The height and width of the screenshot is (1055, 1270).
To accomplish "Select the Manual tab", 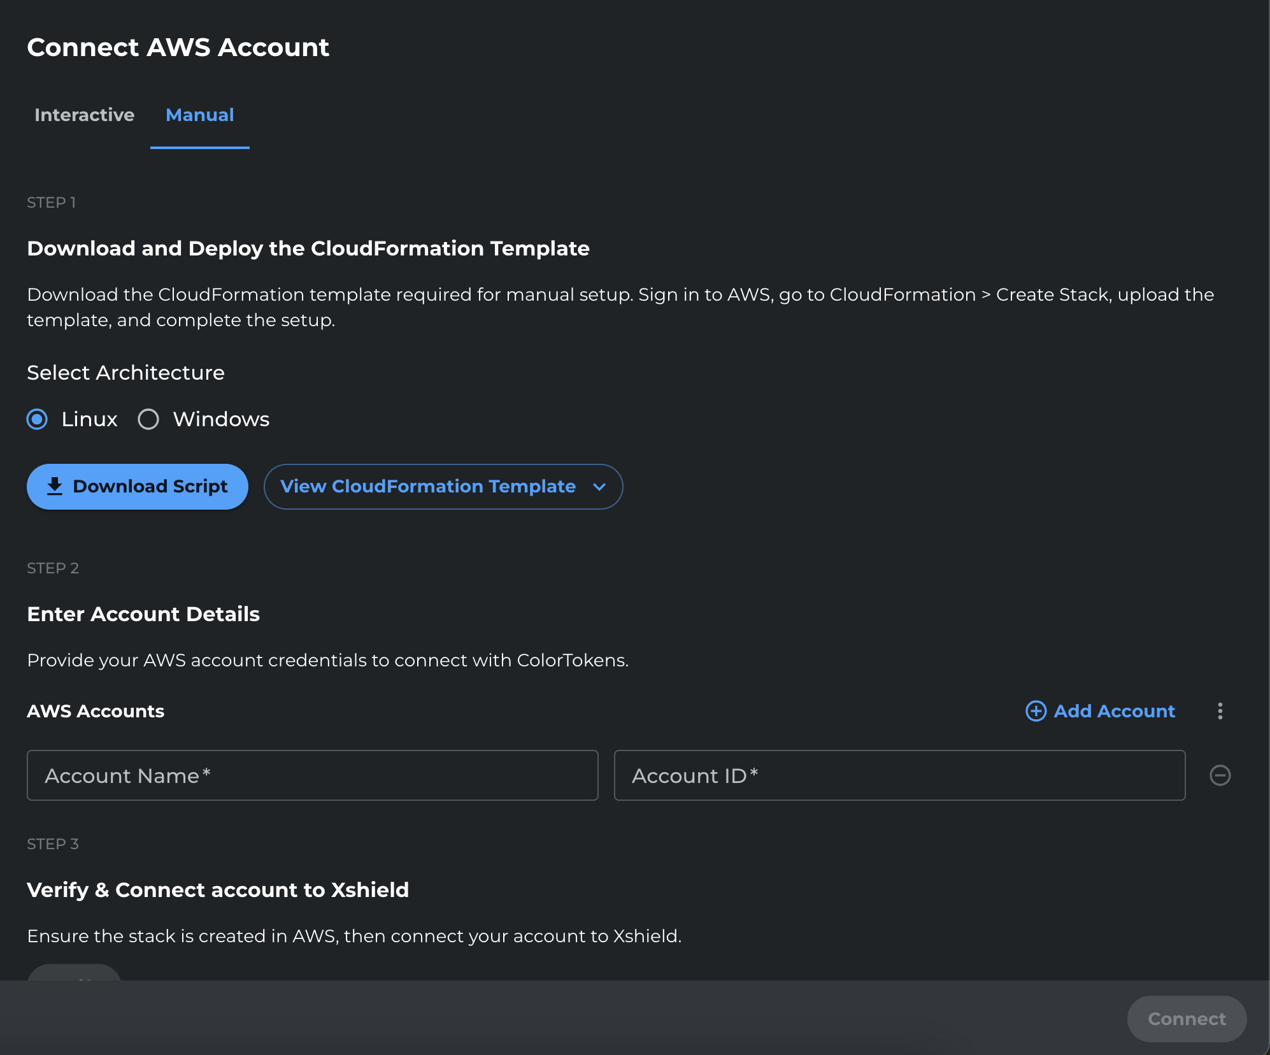I will pos(199,115).
